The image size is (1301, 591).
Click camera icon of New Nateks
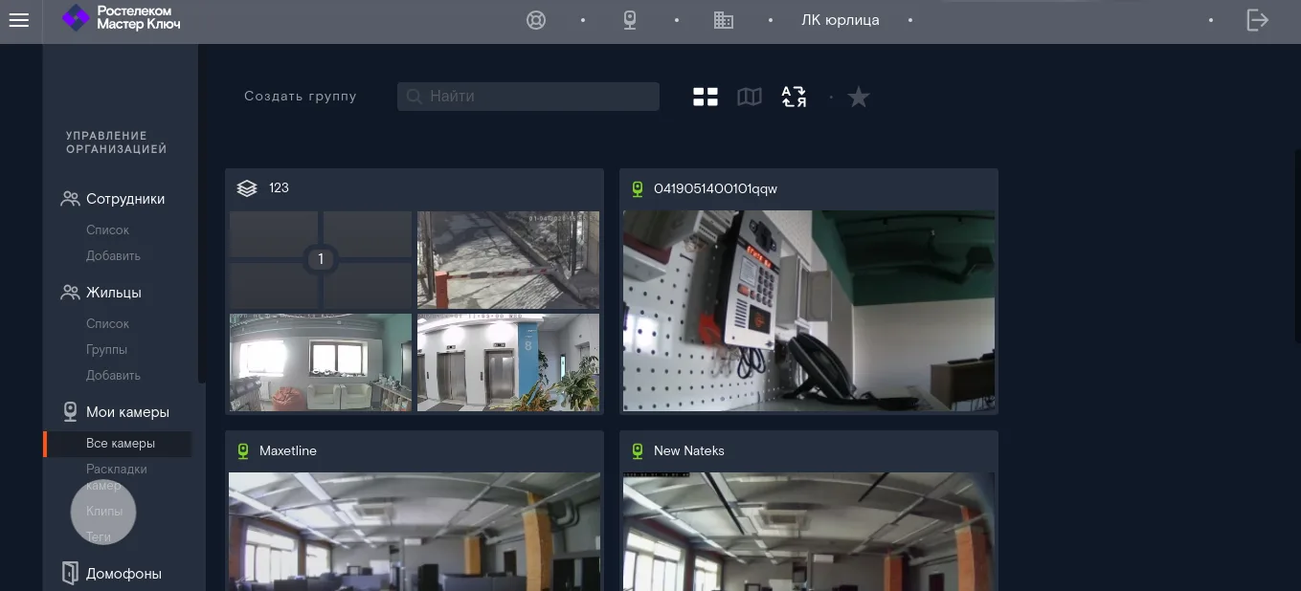pos(638,451)
